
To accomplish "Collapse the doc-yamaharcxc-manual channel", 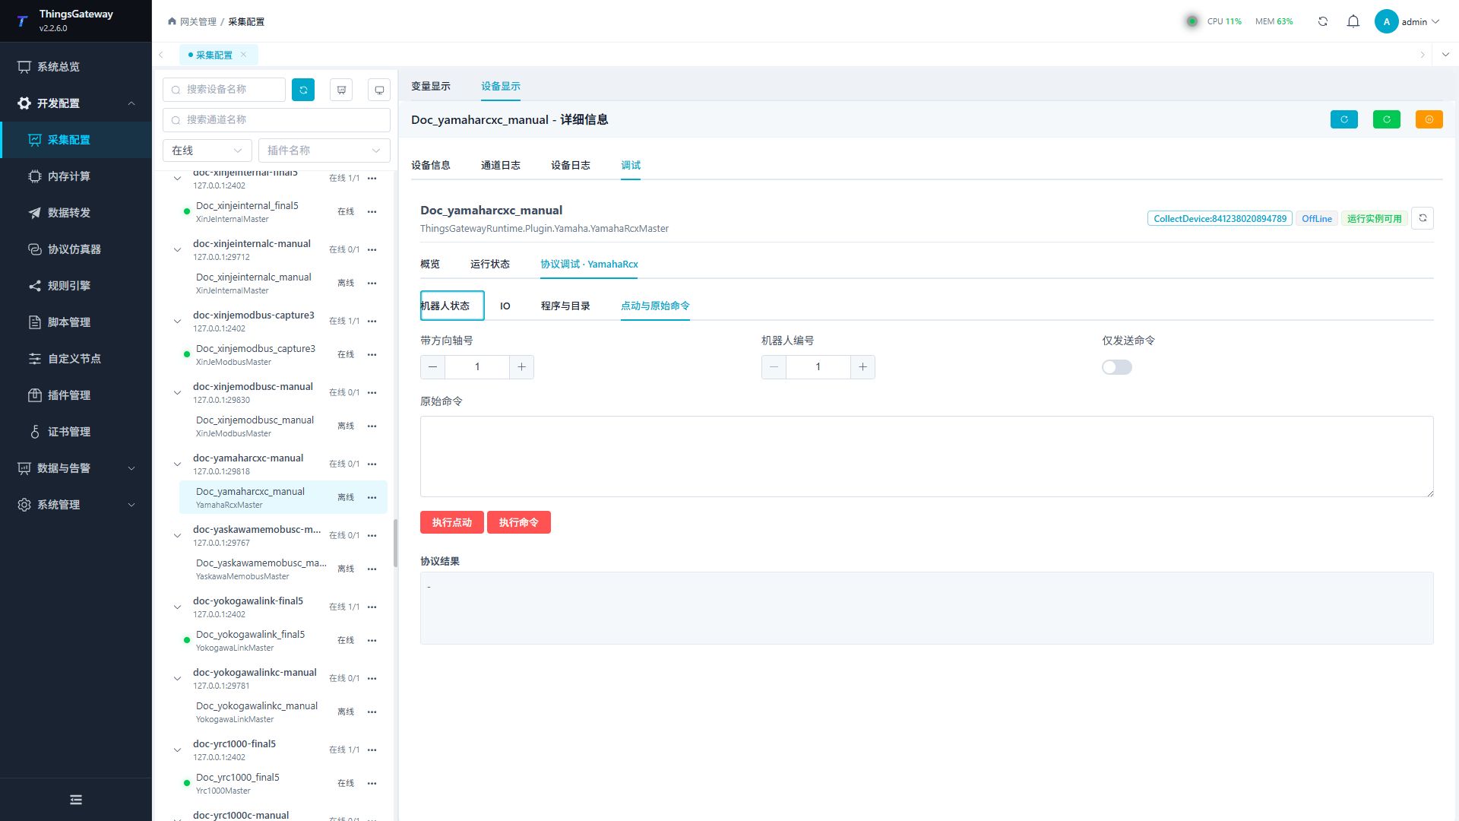I will pyautogui.click(x=177, y=464).
